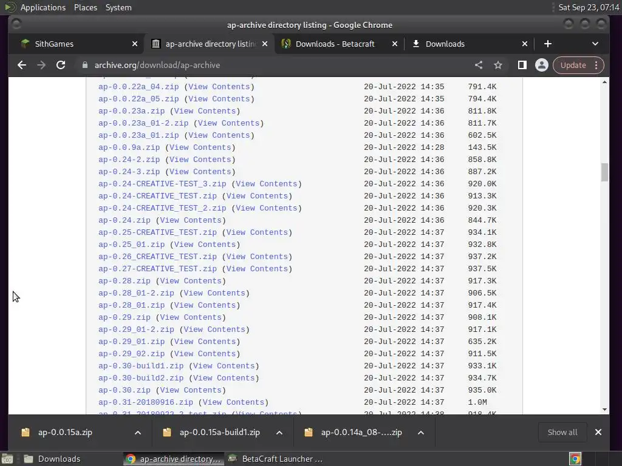This screenshot has height=466, width=622.
Task: Download ap-0.28_01-2.zip
Action: [136, 293]
